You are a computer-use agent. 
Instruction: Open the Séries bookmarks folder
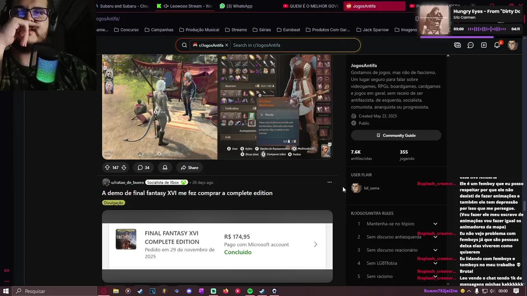click(261, 30)
